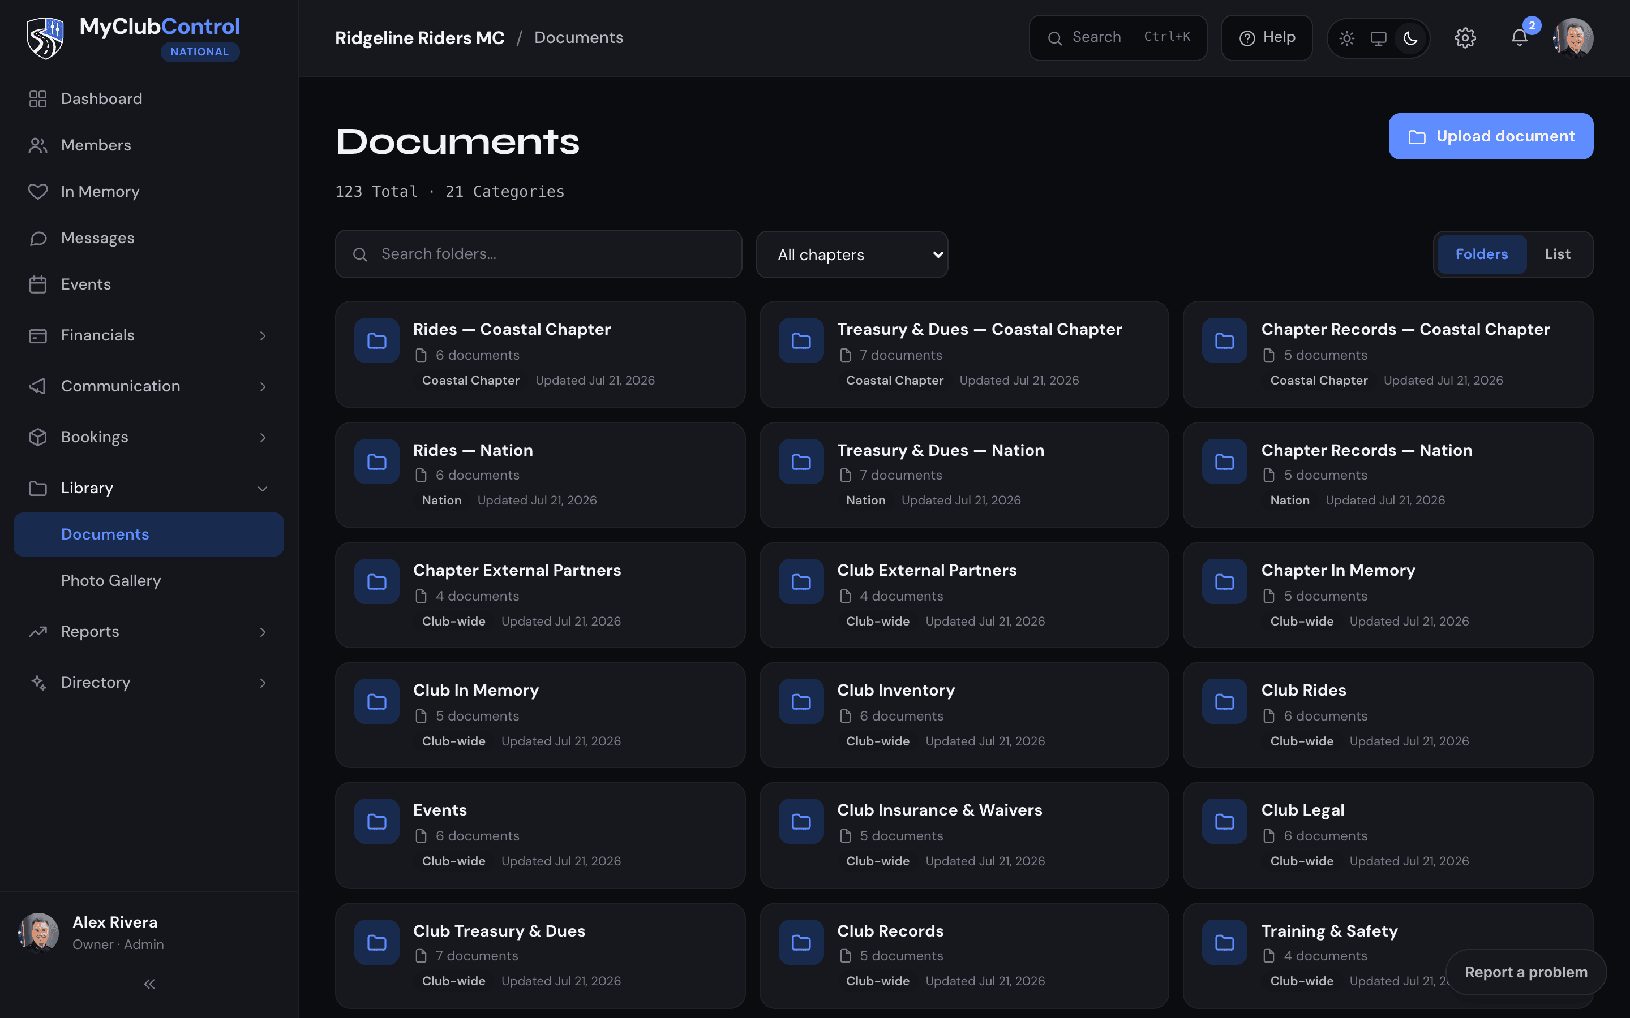Expand the Financials sidebar section
This screenshot has height=1018, width=1630.
(149, 335)
